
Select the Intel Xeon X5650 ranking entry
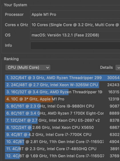coord(63,127)
